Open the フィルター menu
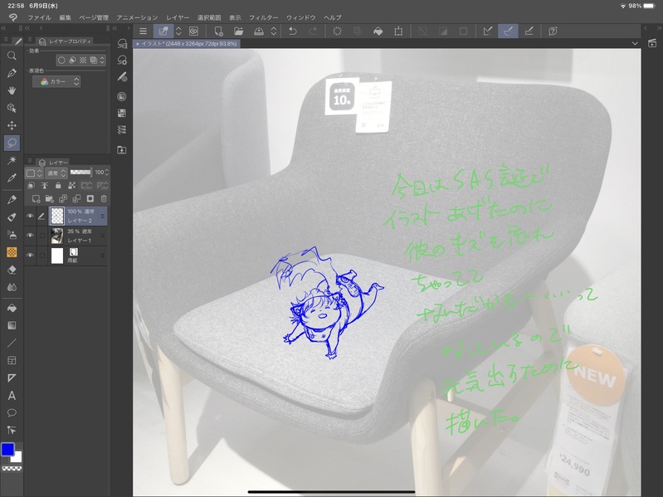The width and height of the screenshot is (663, 497). click(x=263, y=17)
